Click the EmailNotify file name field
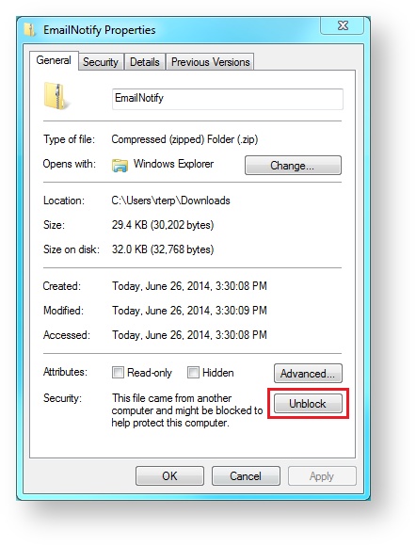Viewport: 416px width, 546px height. pyautogui.click(x=228, y=99)
